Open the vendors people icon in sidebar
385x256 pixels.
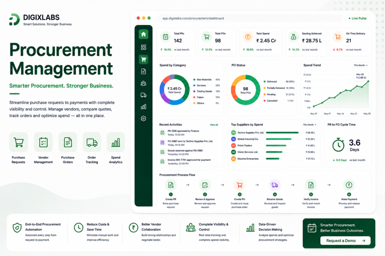(143, 83)
